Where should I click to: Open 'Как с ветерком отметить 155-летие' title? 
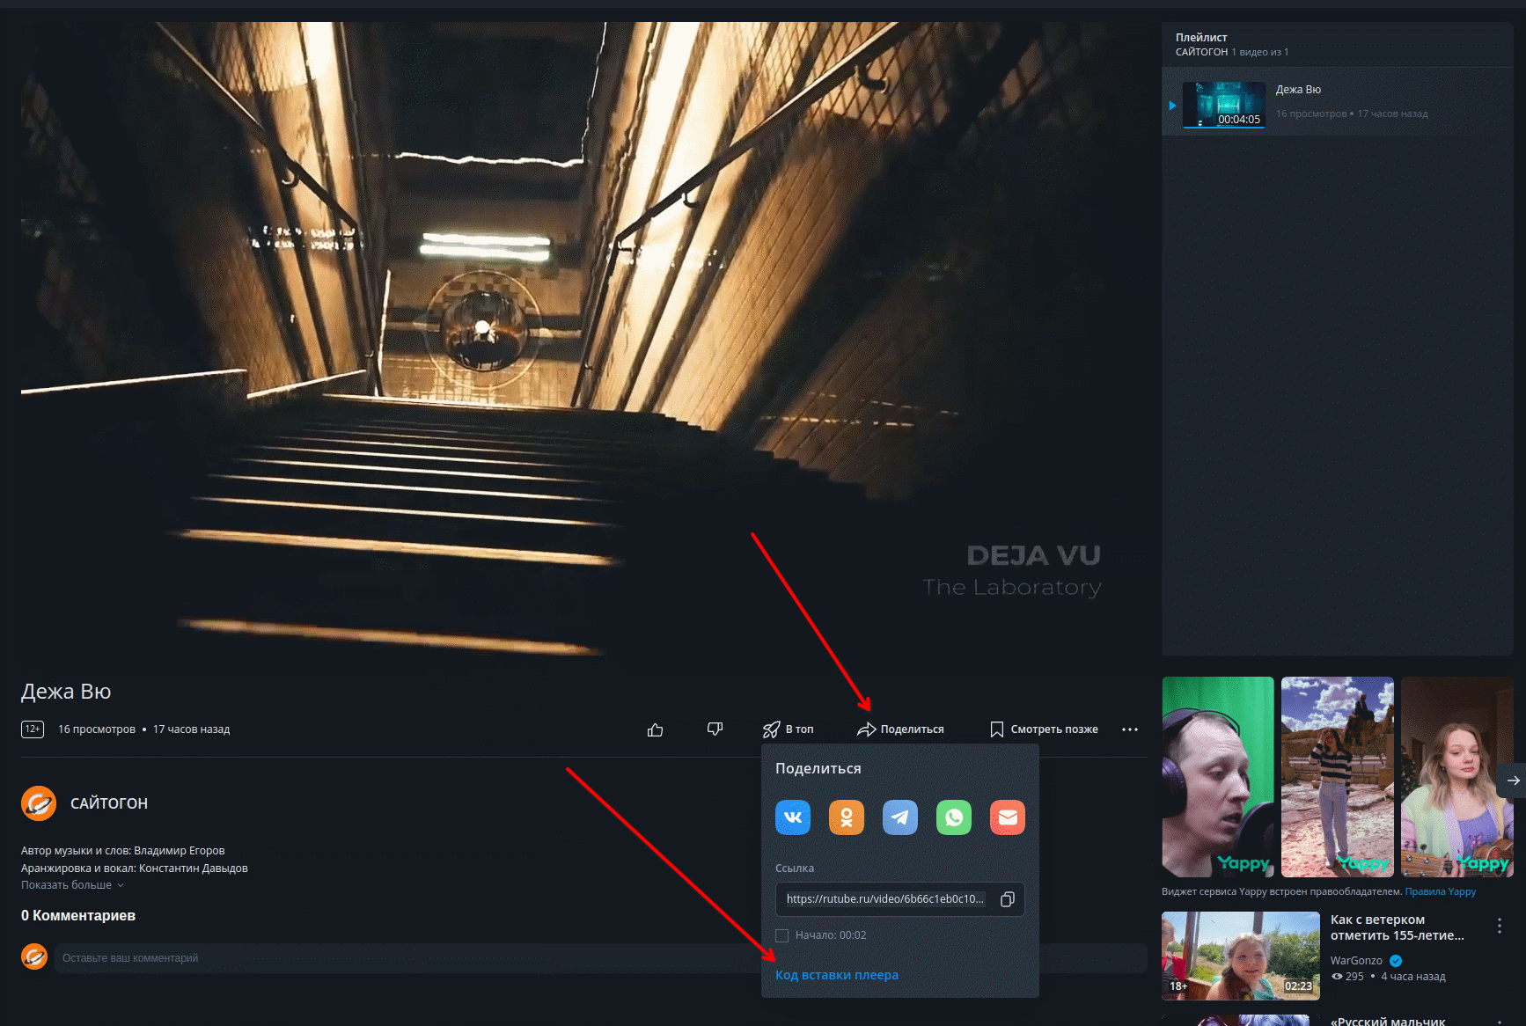click(x=1398, y=927)
